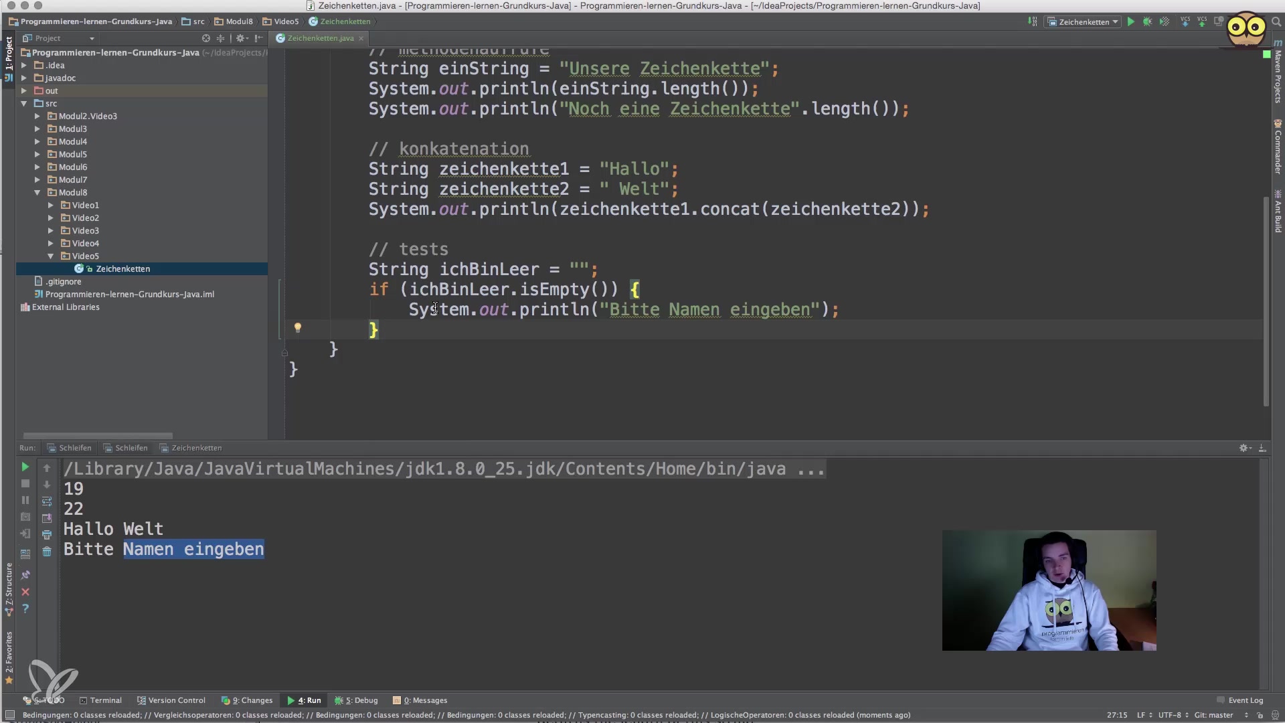
Task: Rerun program with green play in Run panel
Action: 25,467
